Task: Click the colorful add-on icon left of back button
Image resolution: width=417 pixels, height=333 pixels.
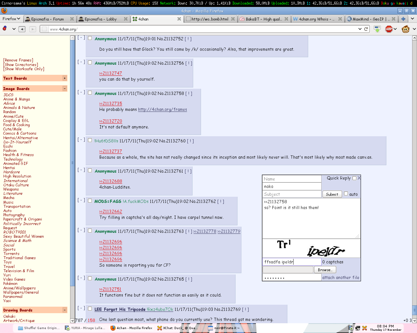Action: [x=5, y=29]
